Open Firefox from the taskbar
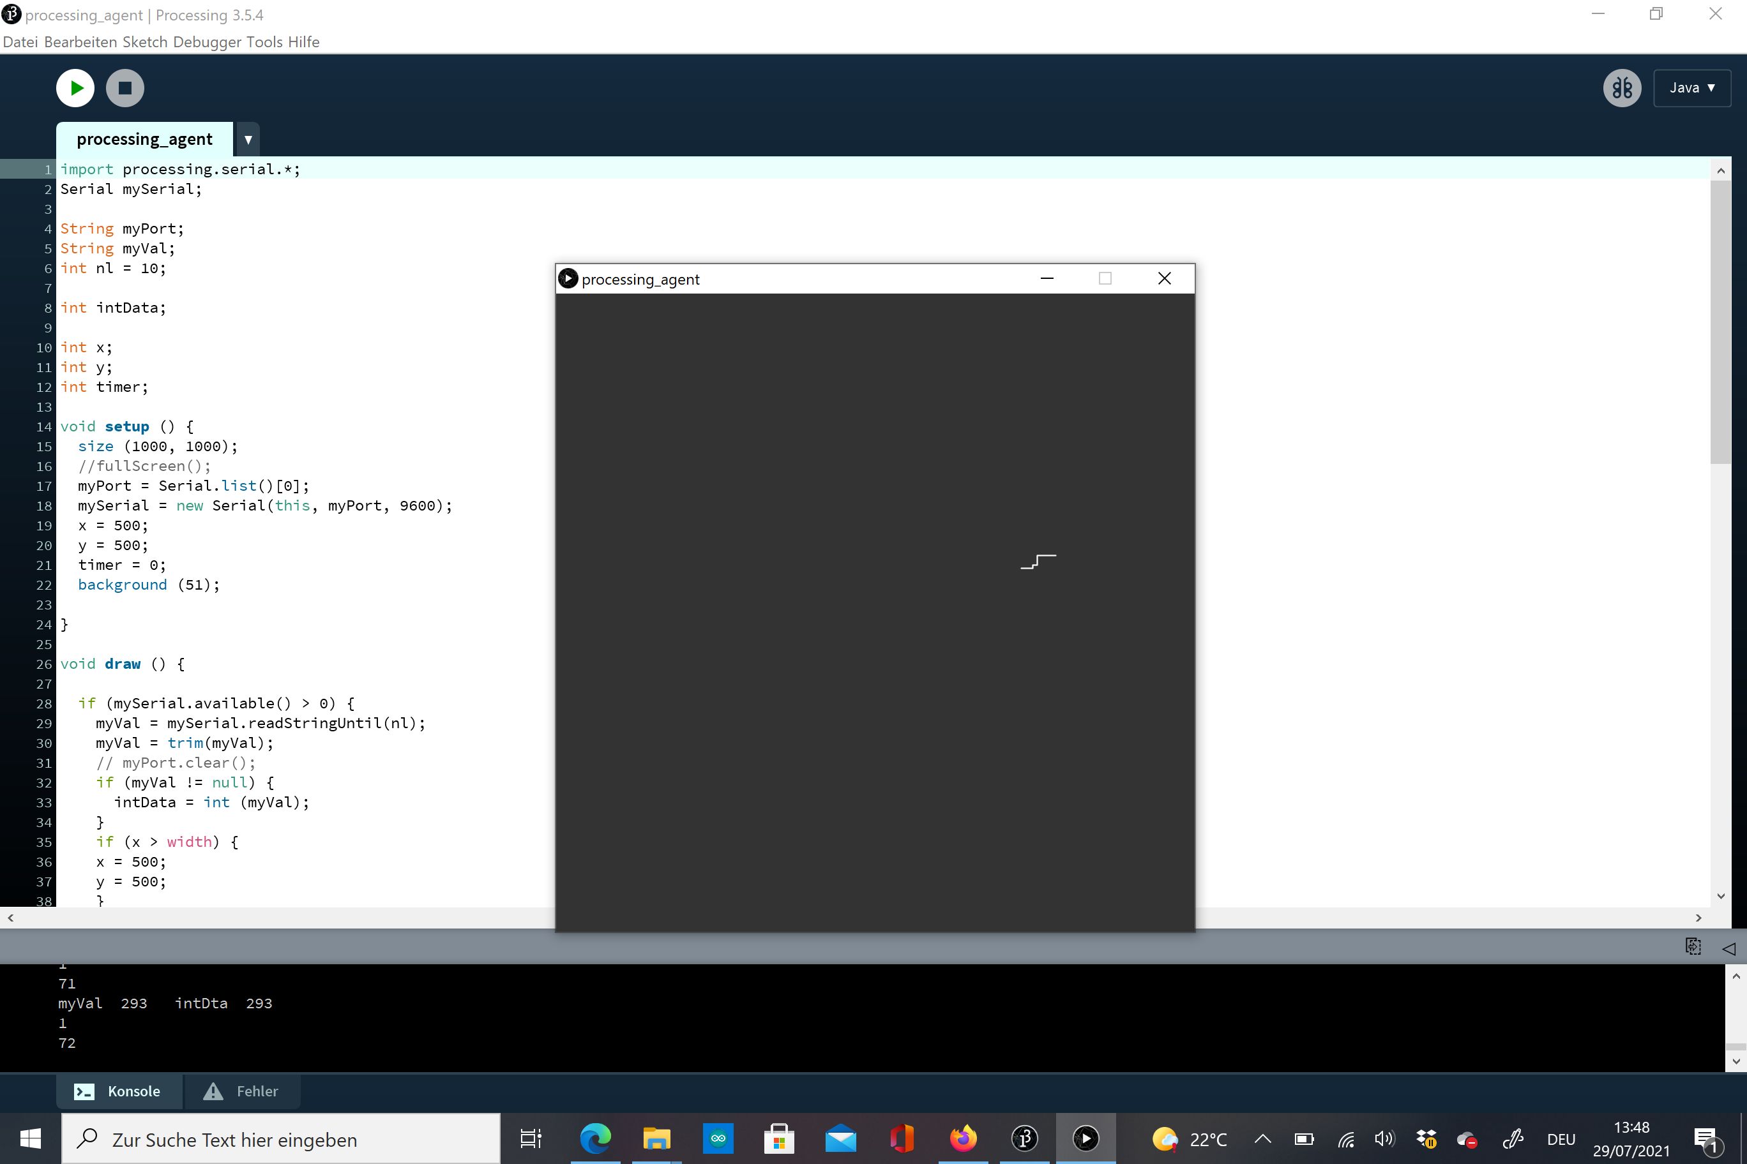 [x=964, y=1138]
